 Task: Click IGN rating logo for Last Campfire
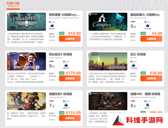pyautogui.click(x=133, y=22)
